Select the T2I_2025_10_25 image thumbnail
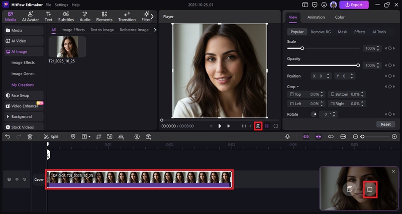Image resolution: width=402 pixels, height=214 pixels. (x=67, y=46)
